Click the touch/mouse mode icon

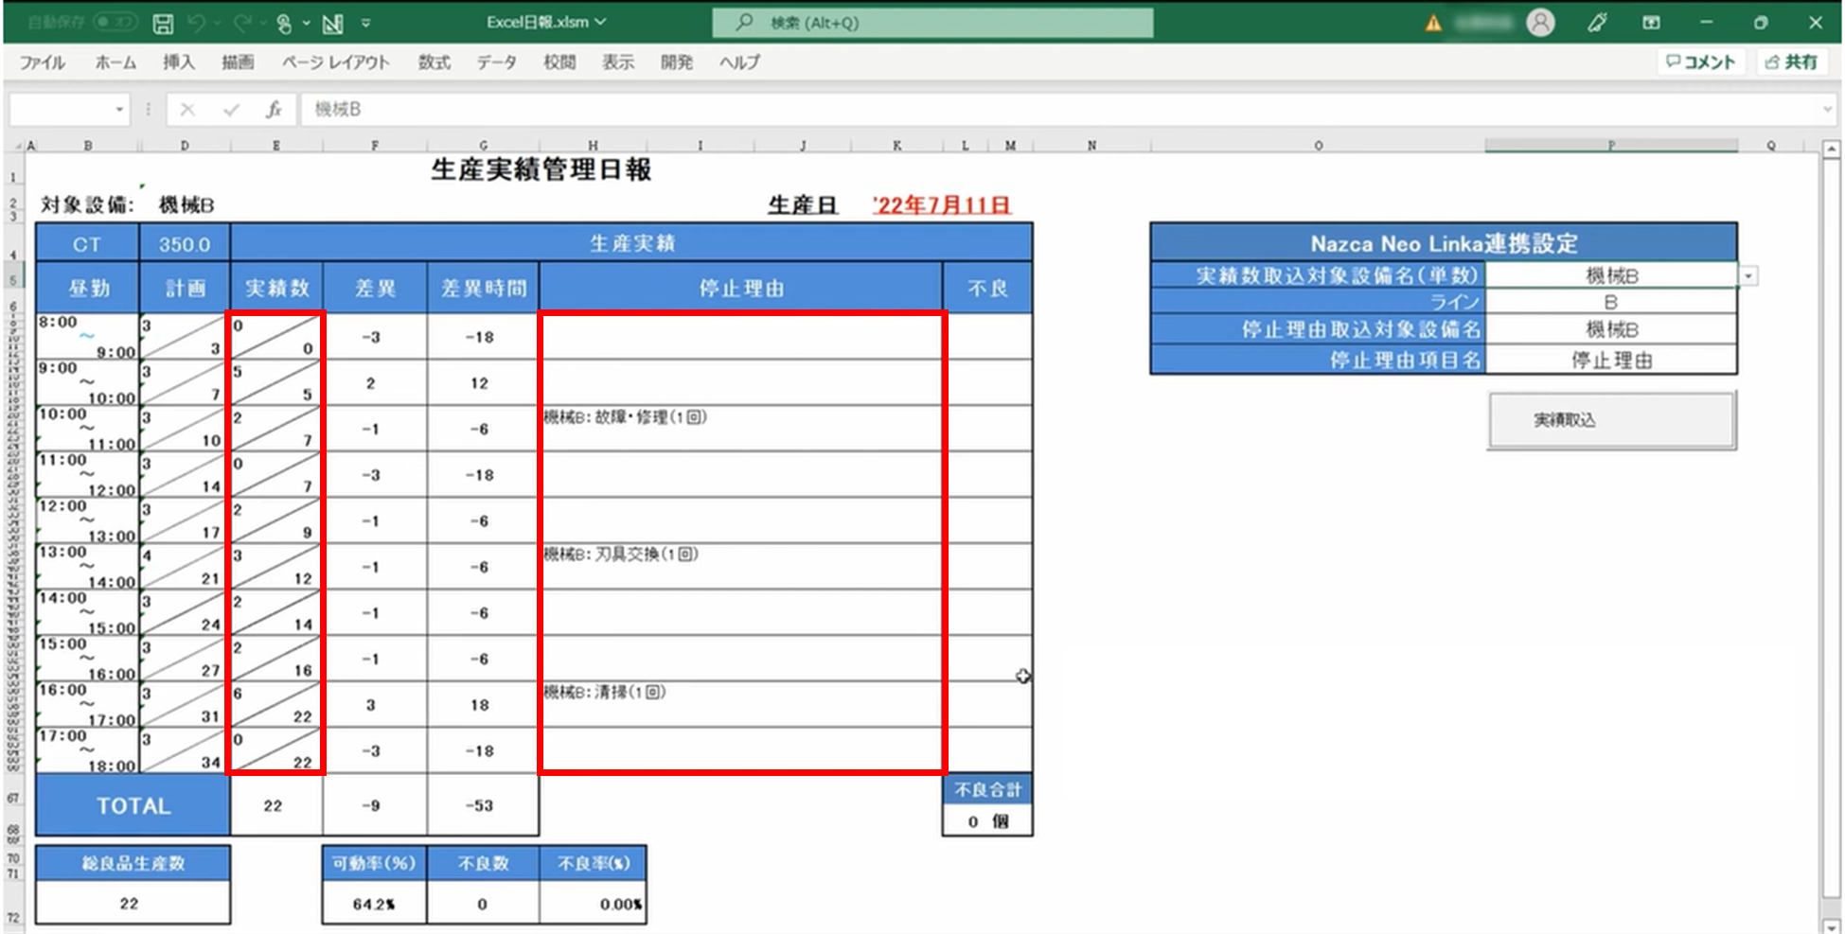(283, 23)
